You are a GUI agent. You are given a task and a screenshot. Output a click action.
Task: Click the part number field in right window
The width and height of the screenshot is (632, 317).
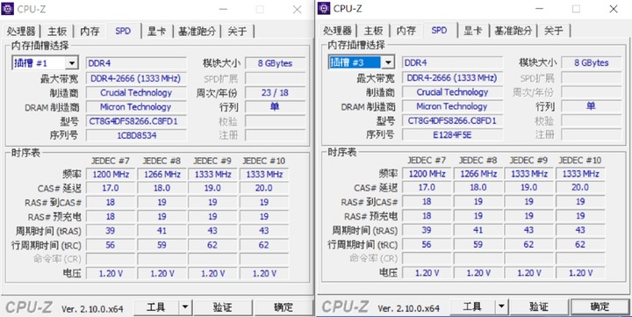click(x=452, y=120)
